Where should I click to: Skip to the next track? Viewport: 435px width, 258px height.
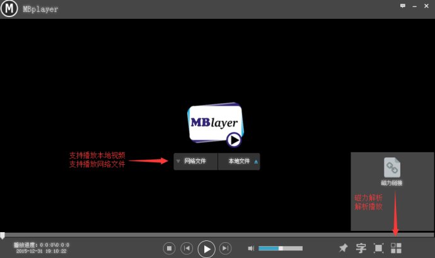click(x=226, y=249)
